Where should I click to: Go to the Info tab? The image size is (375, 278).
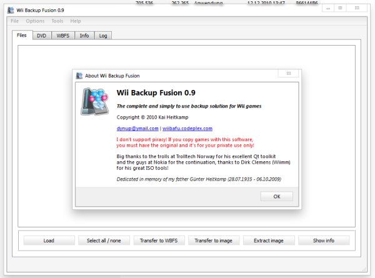(84, 36)
